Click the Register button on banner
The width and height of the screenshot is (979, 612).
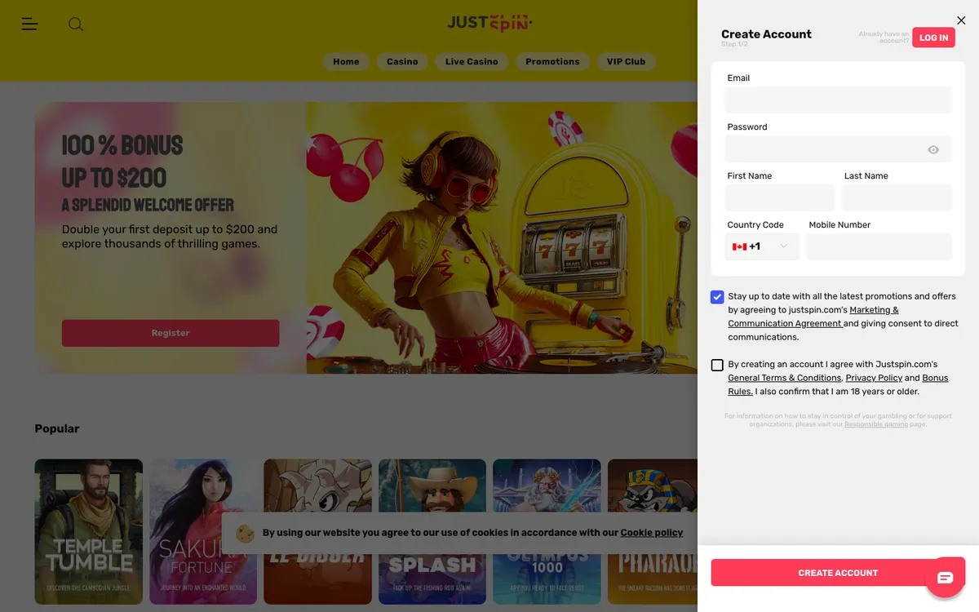tap(171, 333)
